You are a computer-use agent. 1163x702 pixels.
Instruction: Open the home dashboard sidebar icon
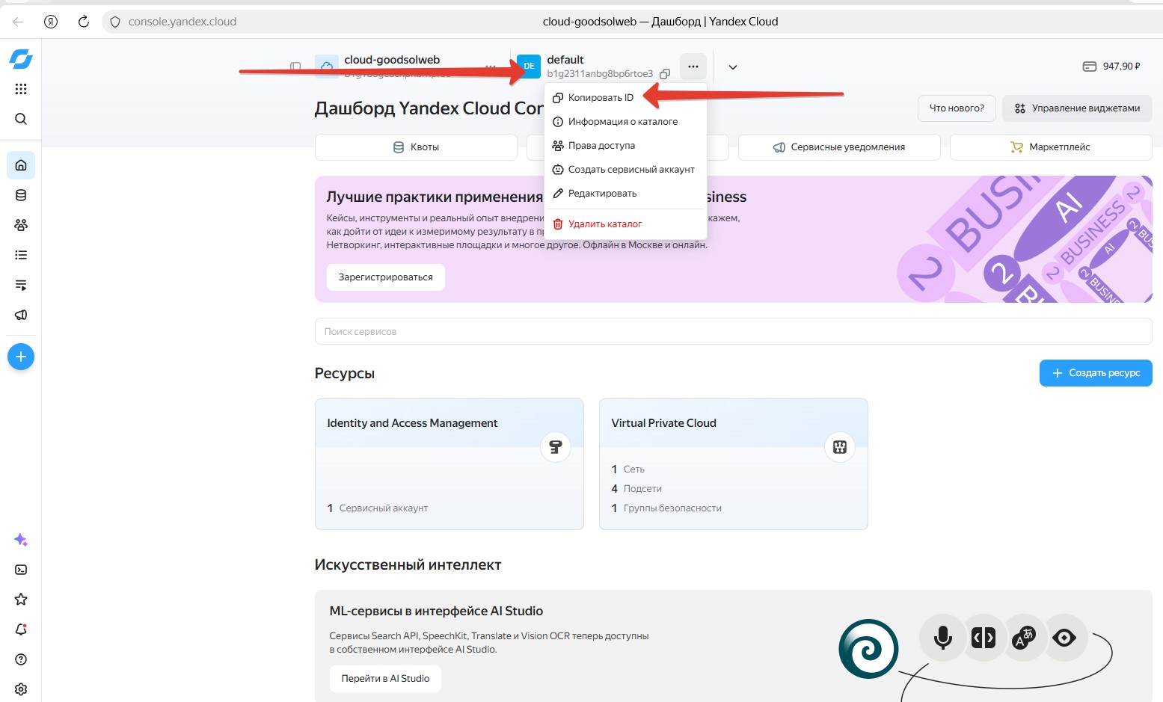[21, 165]
